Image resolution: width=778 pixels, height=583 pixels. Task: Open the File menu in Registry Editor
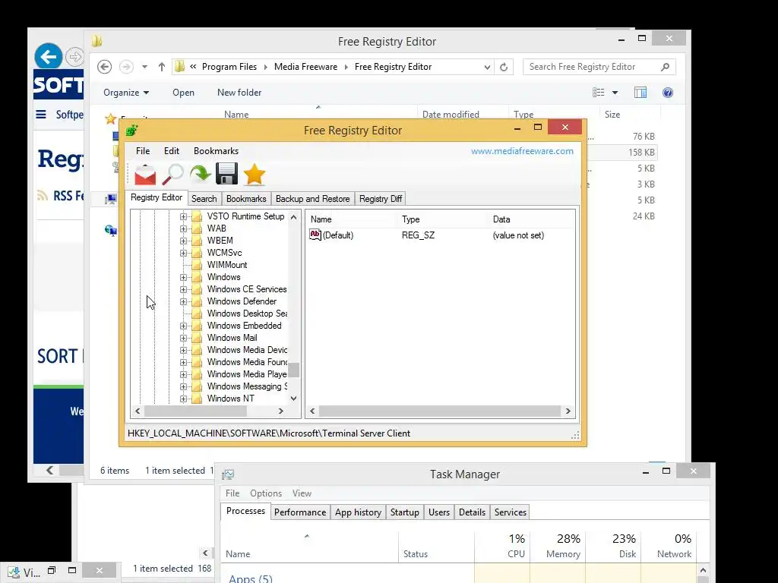pyautogui.click(x=143, y=151)
